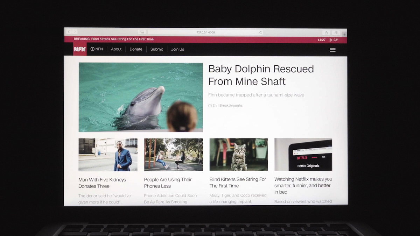The image size is (420, 236).
Task: Open the dolphin article image
Action: (141, 97)
